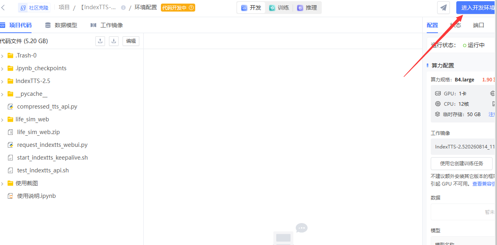Select the 数据模型 tab
Viewport: 497px width, 245px height.
click(x=61, y=25)
